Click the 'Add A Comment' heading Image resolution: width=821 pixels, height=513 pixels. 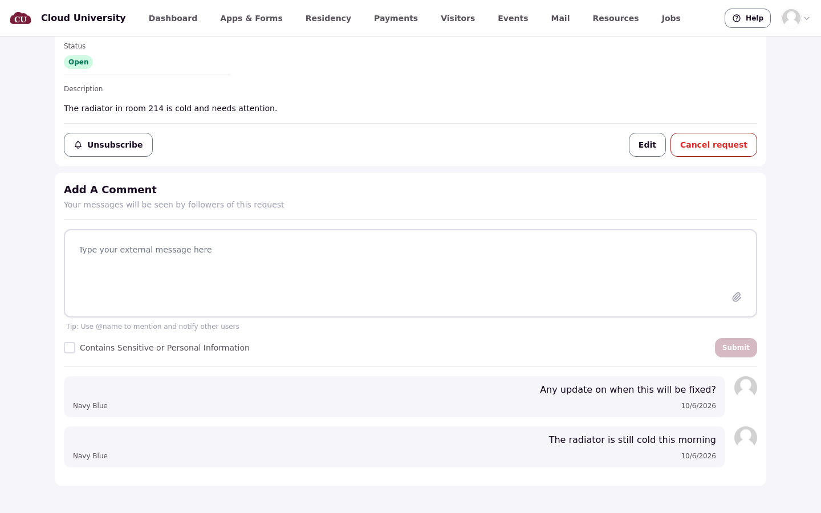(110, 190)
